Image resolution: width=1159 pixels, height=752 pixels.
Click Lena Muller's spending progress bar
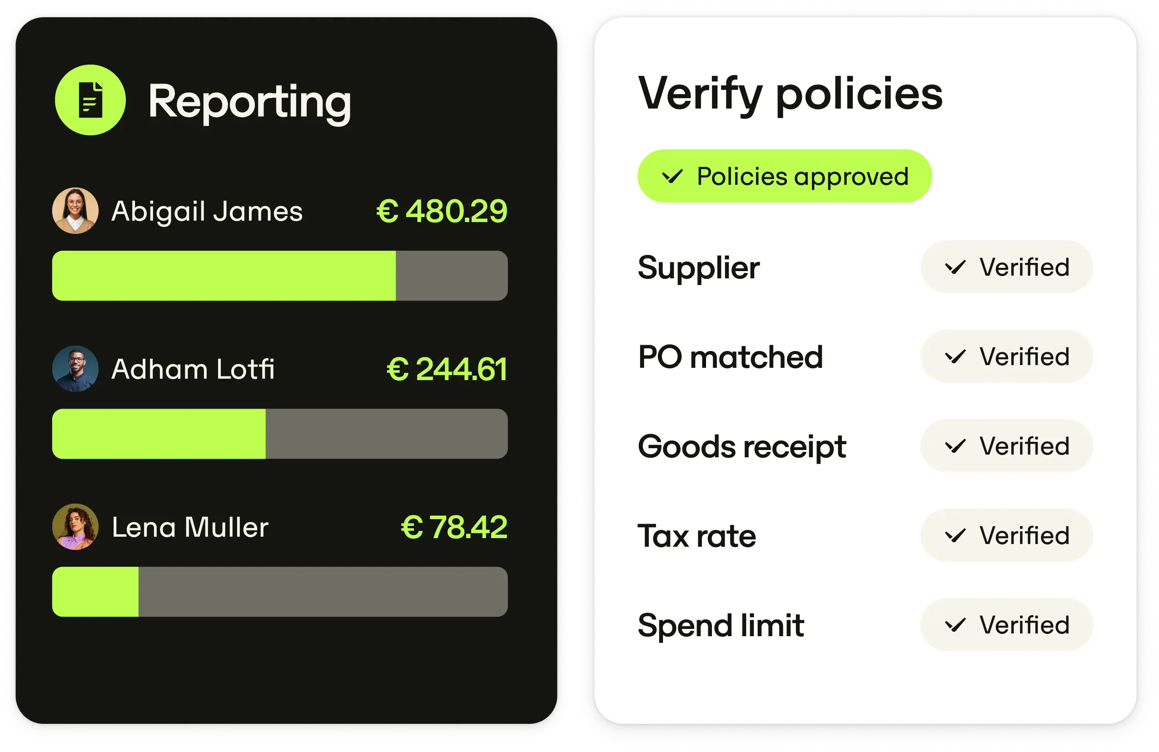click(x=280, y=592)
